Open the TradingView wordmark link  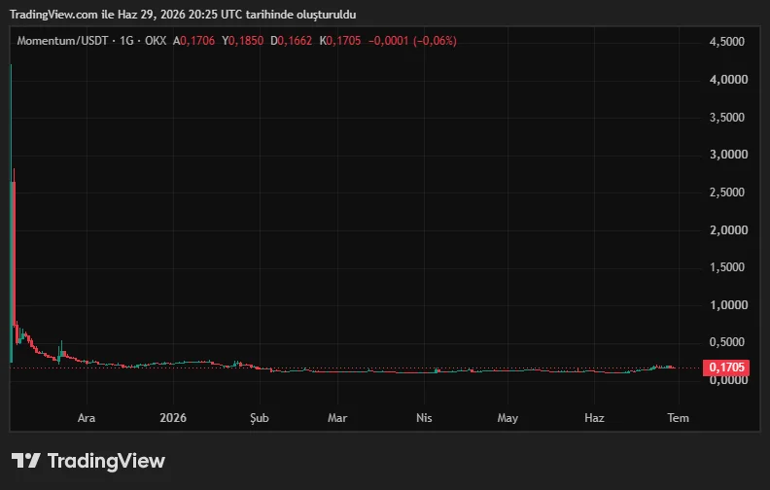tap(106, 461)
